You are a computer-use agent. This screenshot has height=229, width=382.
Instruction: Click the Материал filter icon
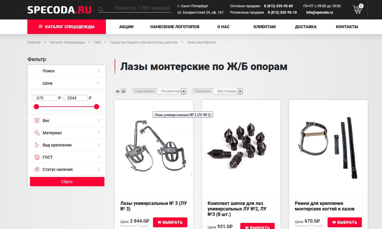tap(37, 133)
